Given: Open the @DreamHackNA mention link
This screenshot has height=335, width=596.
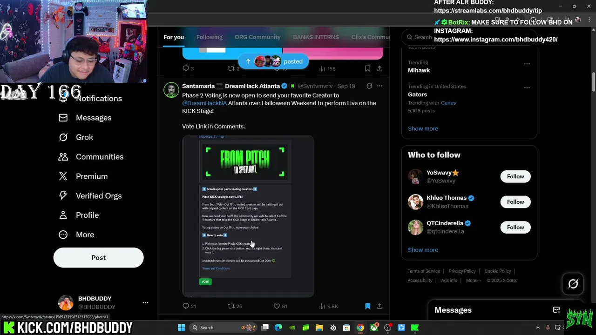Looking at the screenshot, I should (x=204, y=103).
